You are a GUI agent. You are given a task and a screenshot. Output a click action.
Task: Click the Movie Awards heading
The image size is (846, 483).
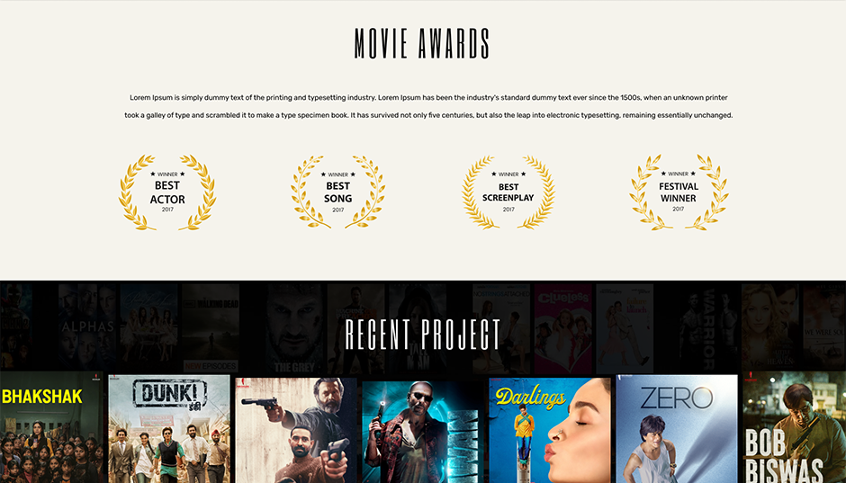422,44
